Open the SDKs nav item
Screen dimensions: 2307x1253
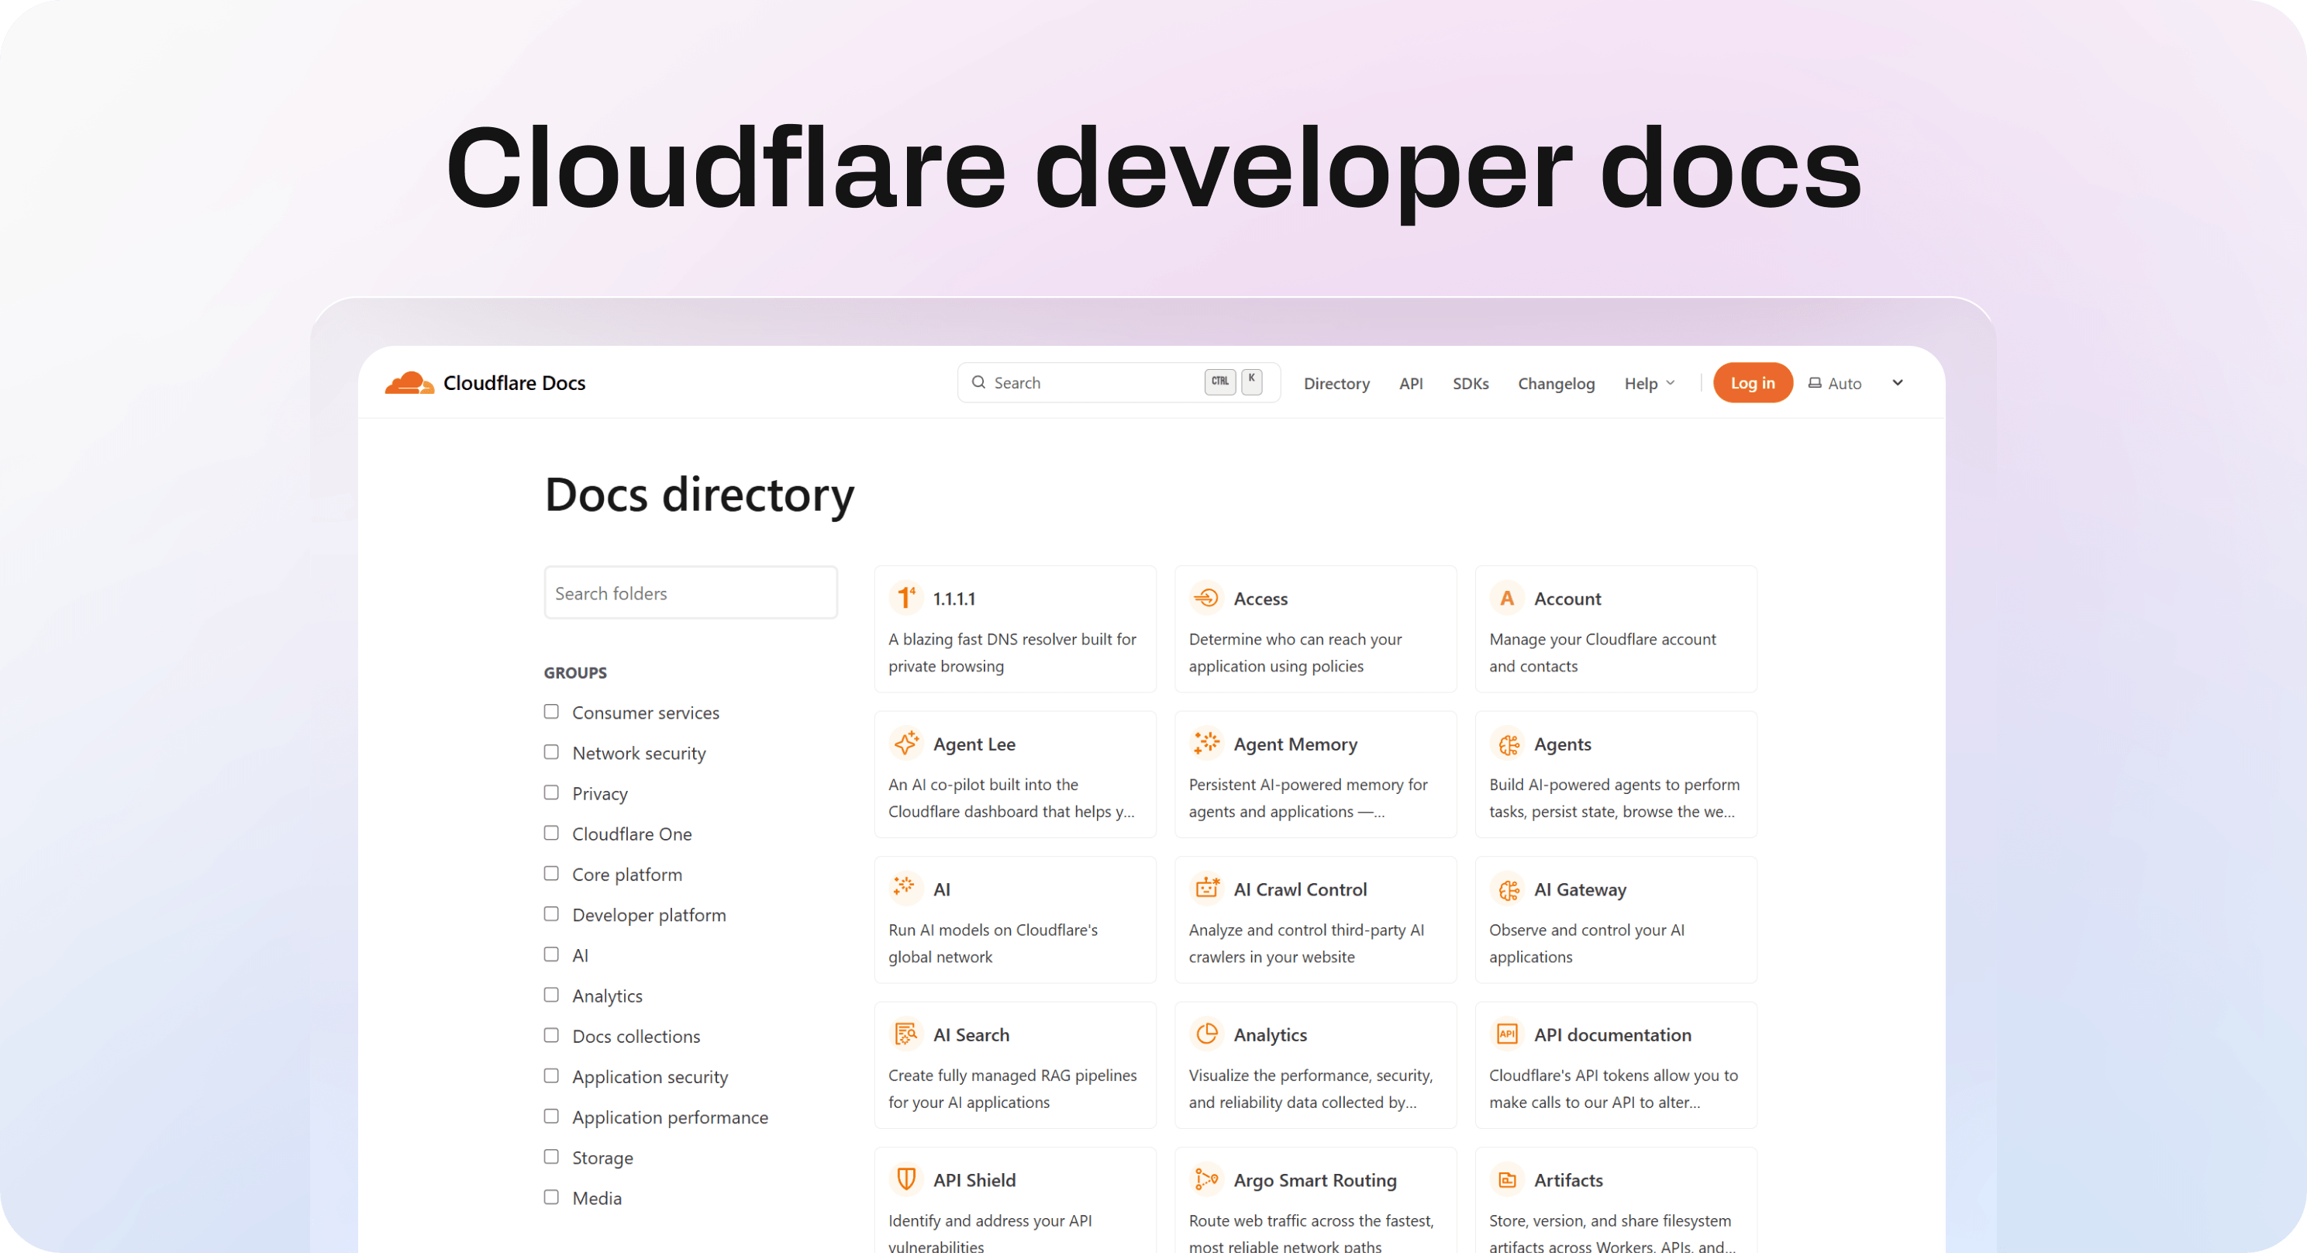(1470, 383)
